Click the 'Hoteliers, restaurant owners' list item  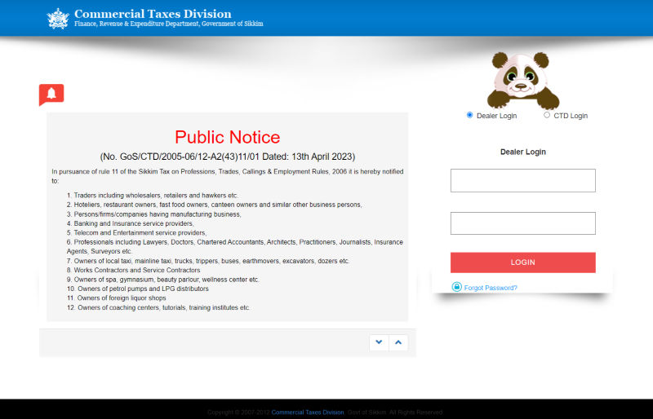point(215,205)
